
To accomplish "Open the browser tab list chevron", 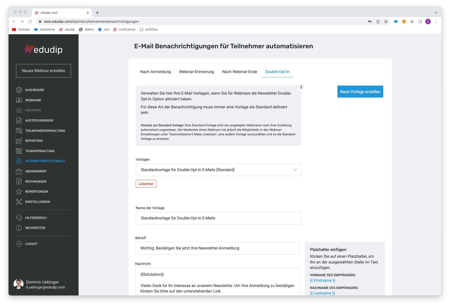I will pos(436,13).
